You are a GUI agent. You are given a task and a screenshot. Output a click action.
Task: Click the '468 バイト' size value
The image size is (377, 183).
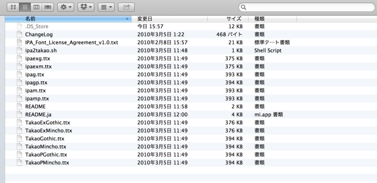[x=229, y=34]
